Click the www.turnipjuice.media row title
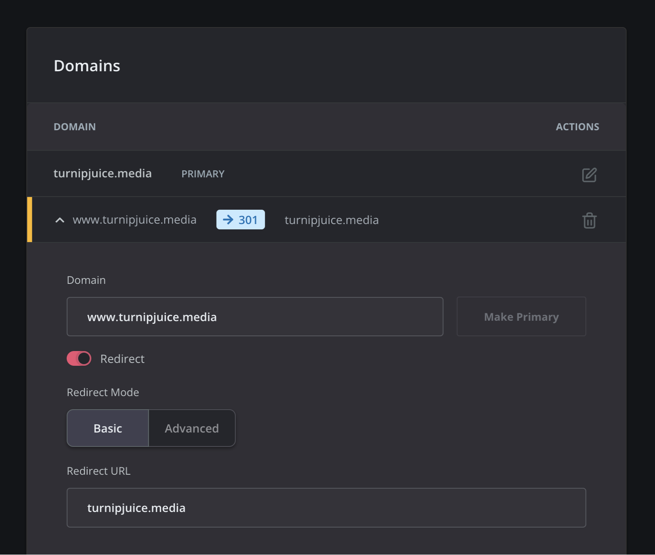Screen dimensions: 655x555 pos(135,220)
